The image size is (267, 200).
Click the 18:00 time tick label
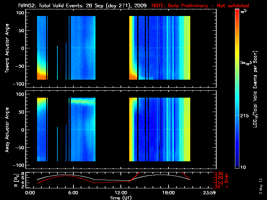[x=168, y=193]
